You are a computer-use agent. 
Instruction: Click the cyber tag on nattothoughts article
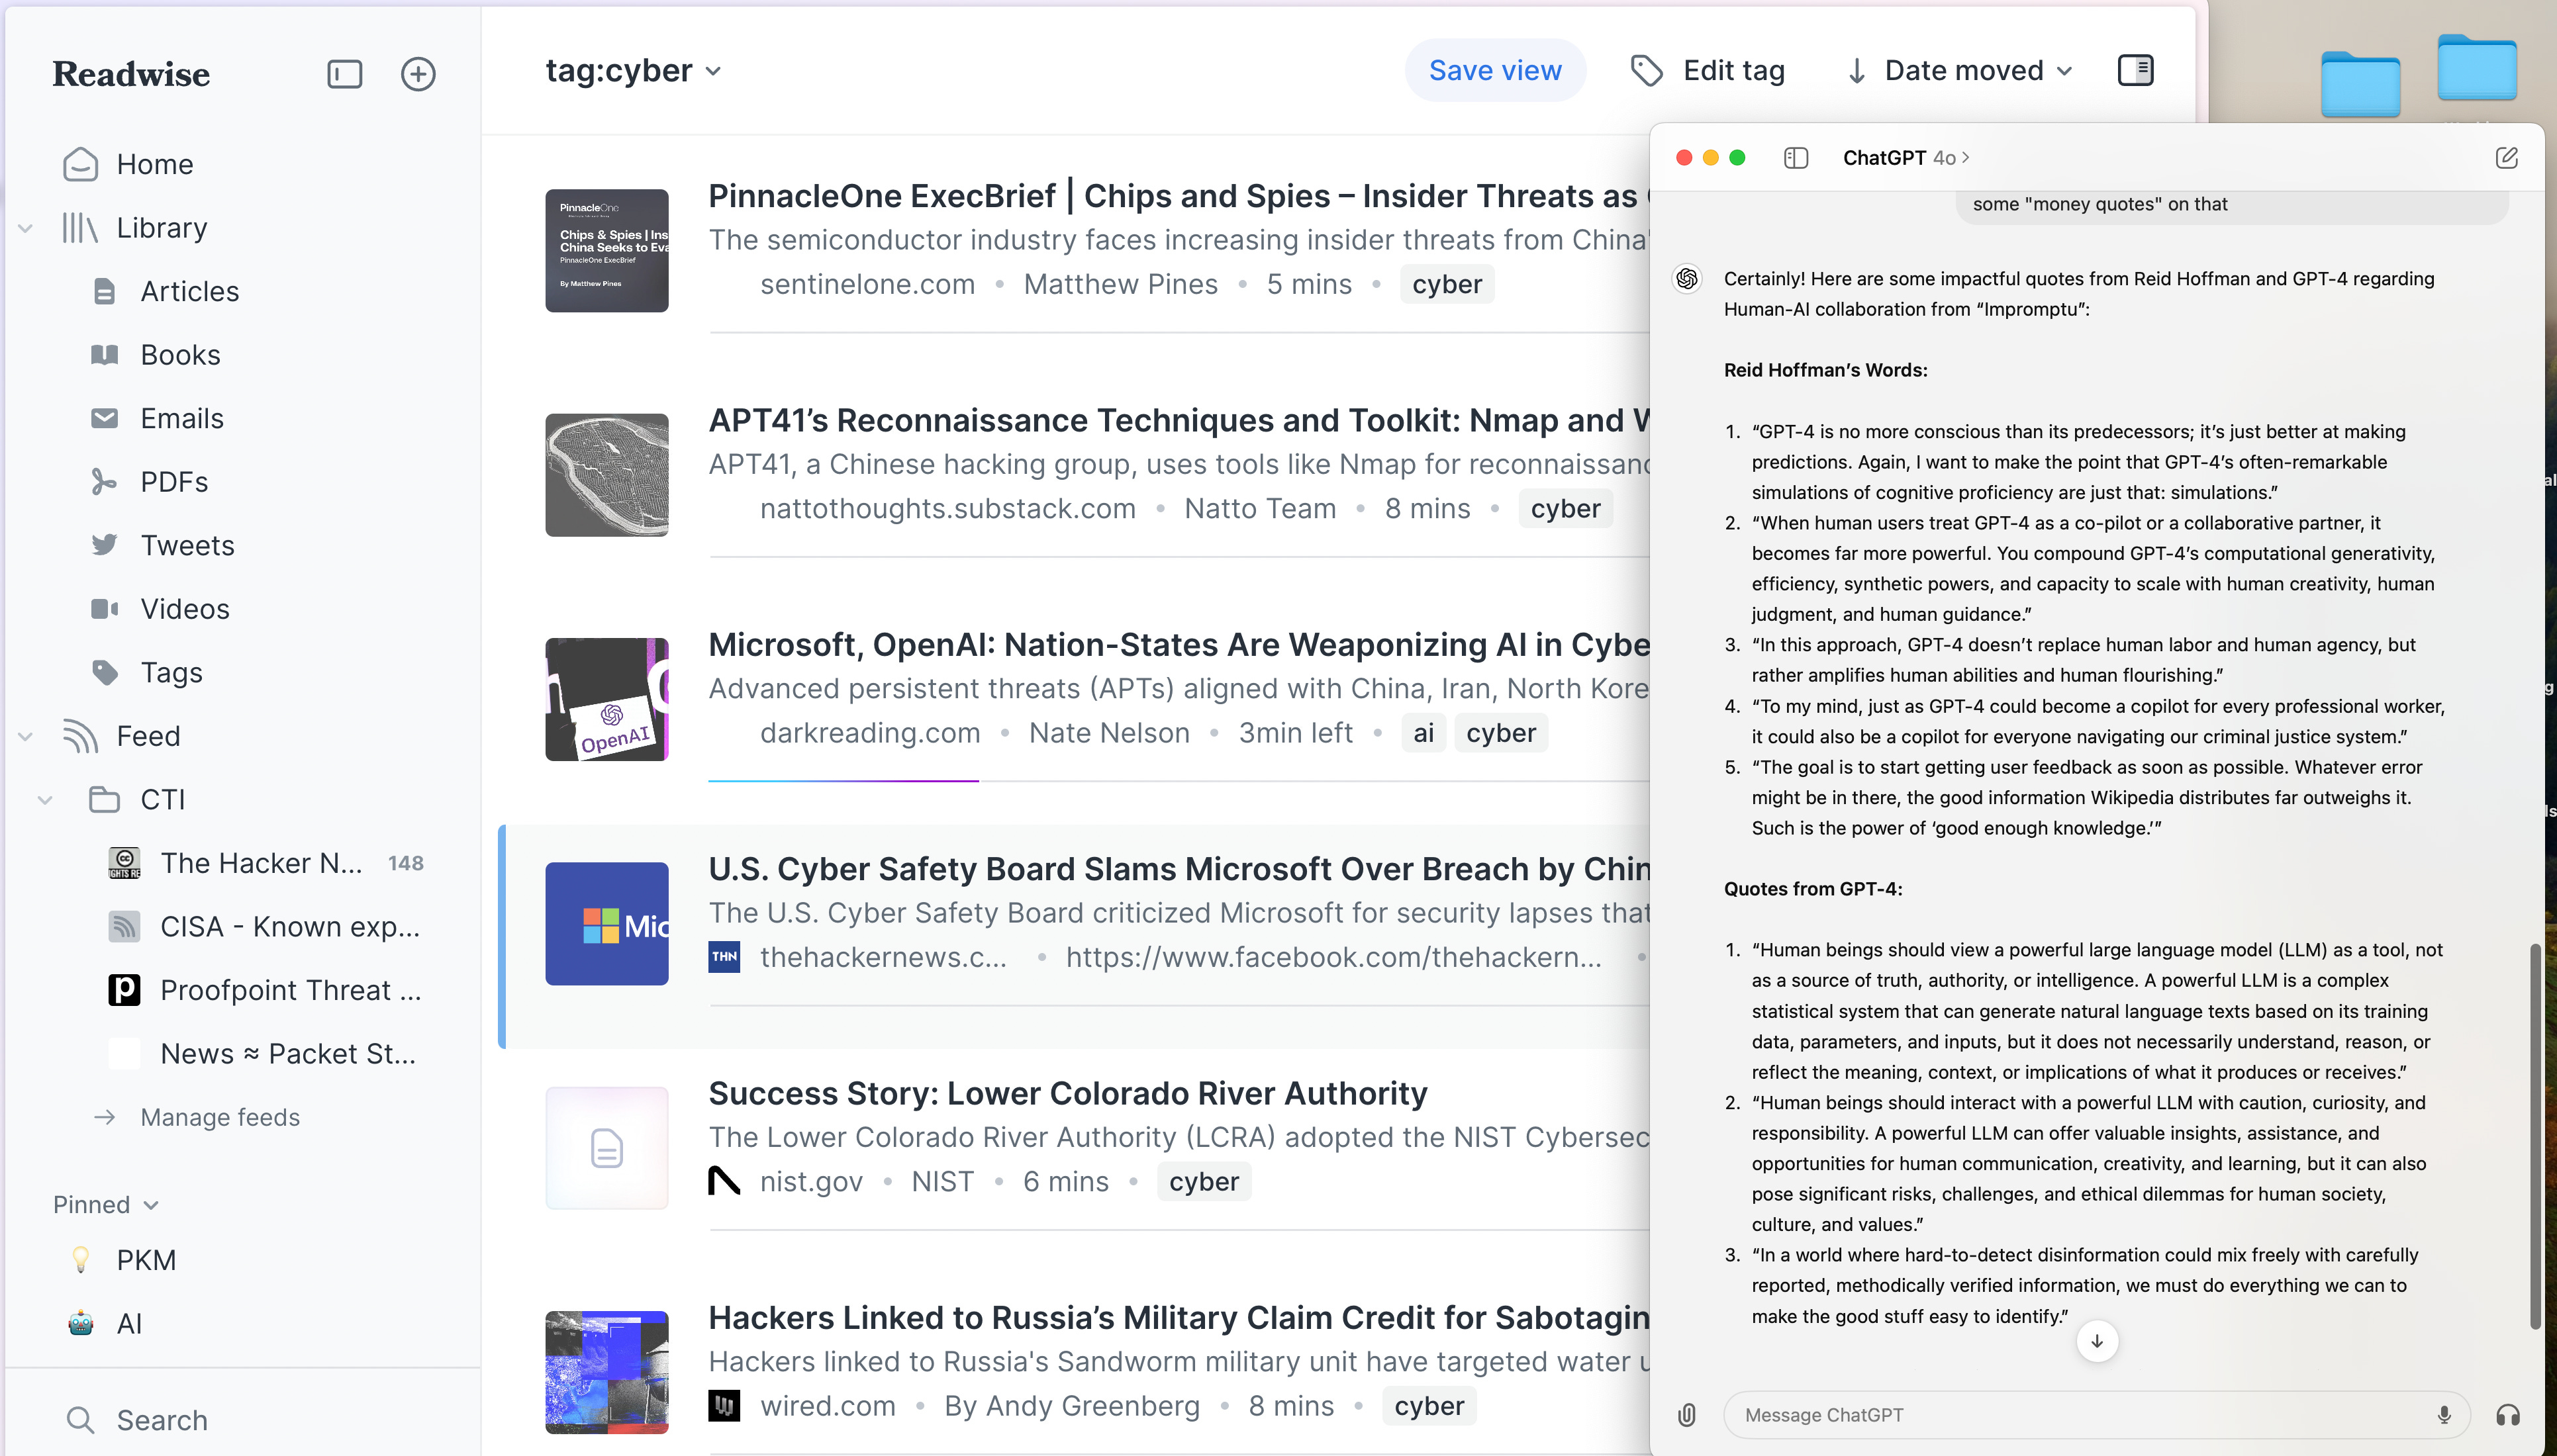1565,508
